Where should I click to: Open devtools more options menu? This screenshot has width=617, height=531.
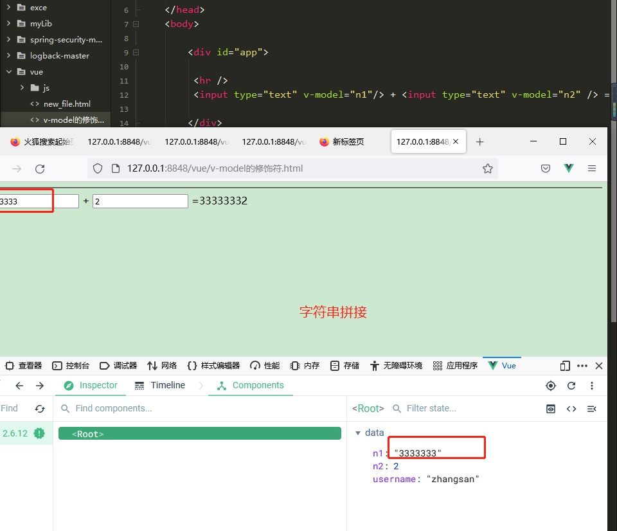tap(582, 366)
